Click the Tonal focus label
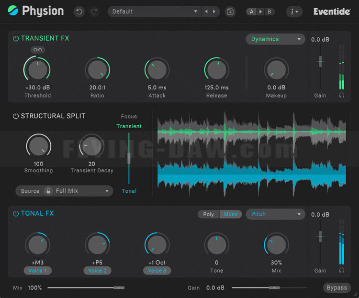This screenshot has width=359, height=298. (x=129, y=191)
